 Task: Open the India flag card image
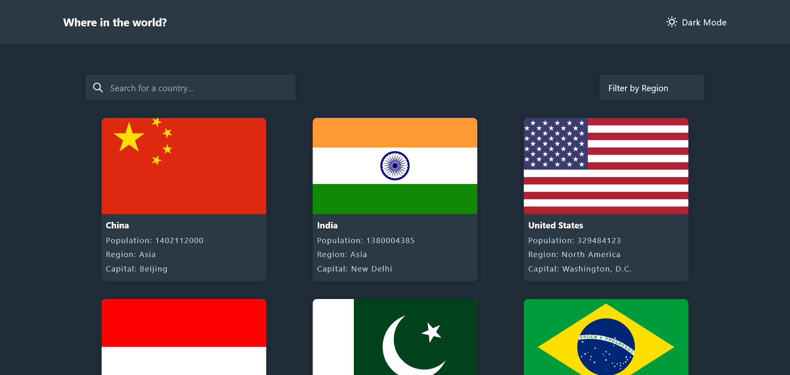(x=395, y=166)
